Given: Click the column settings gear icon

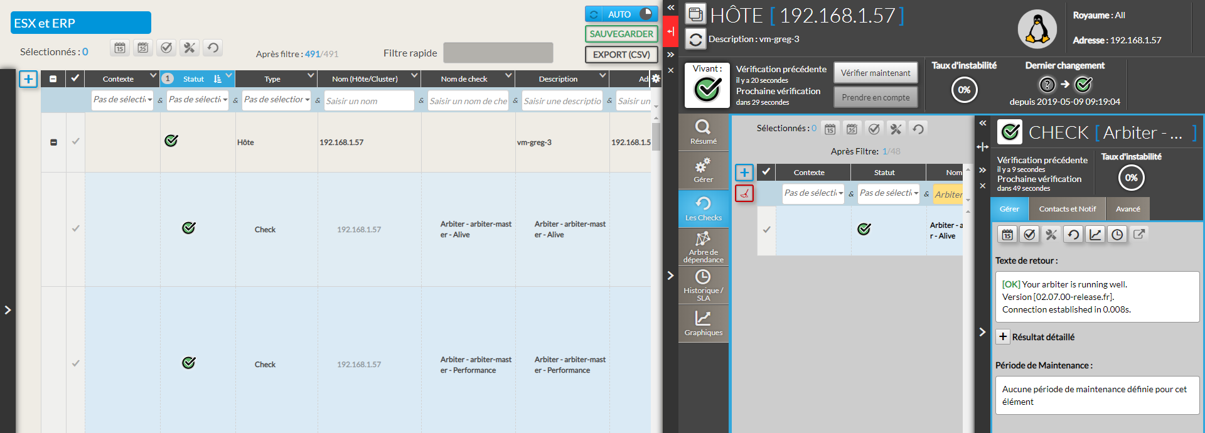Looking at the screenshot, I should click(x=656, y=78).
